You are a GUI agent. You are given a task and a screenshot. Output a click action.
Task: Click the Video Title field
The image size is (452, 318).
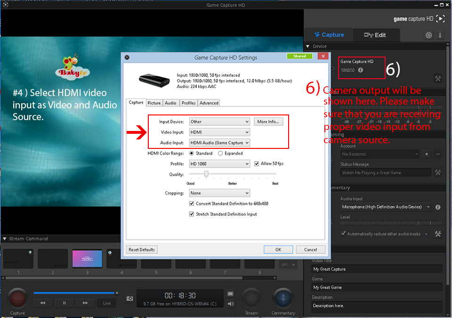point(377,269)
